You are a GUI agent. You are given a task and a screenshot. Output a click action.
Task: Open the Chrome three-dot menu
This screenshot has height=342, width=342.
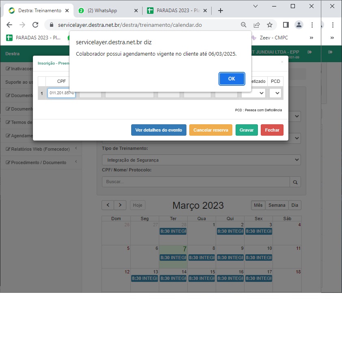tap(312, 25)
